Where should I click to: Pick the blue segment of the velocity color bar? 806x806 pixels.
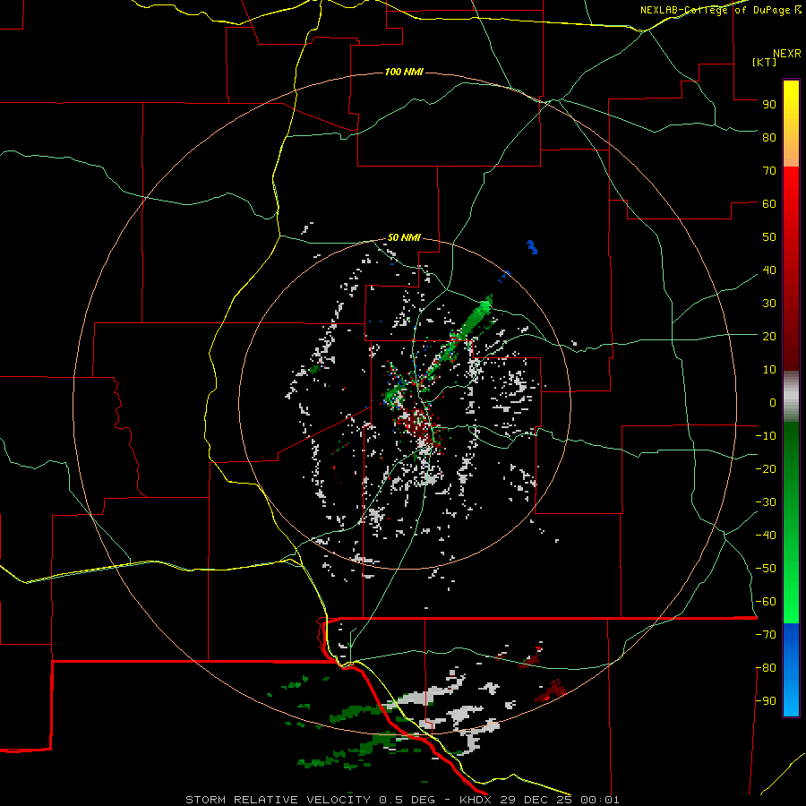click(791, 670)
